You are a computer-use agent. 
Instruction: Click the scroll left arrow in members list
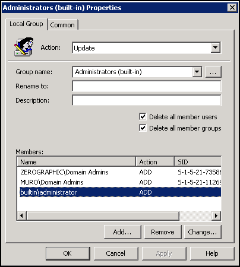[x=22, y=215]
